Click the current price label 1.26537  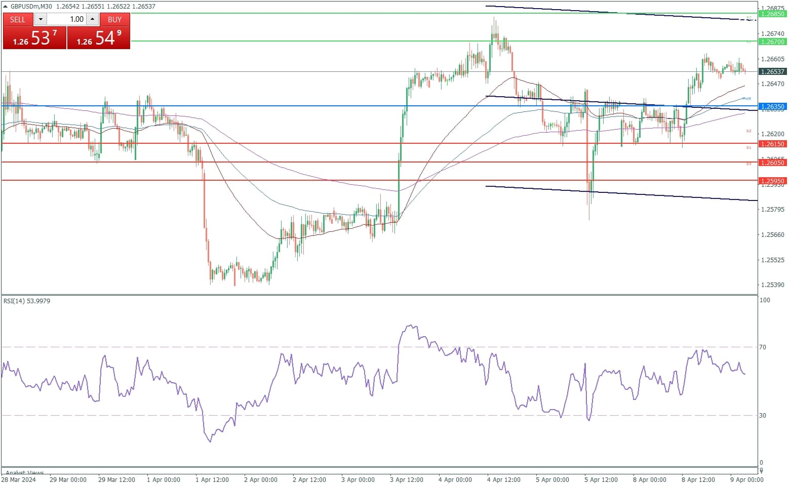[x=773, y=72]
